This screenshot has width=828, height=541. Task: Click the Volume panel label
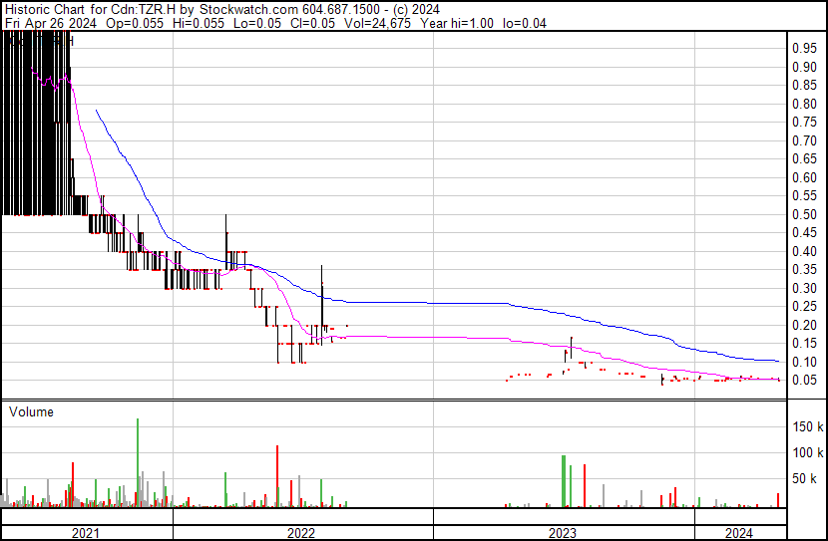tap(31, 411)
